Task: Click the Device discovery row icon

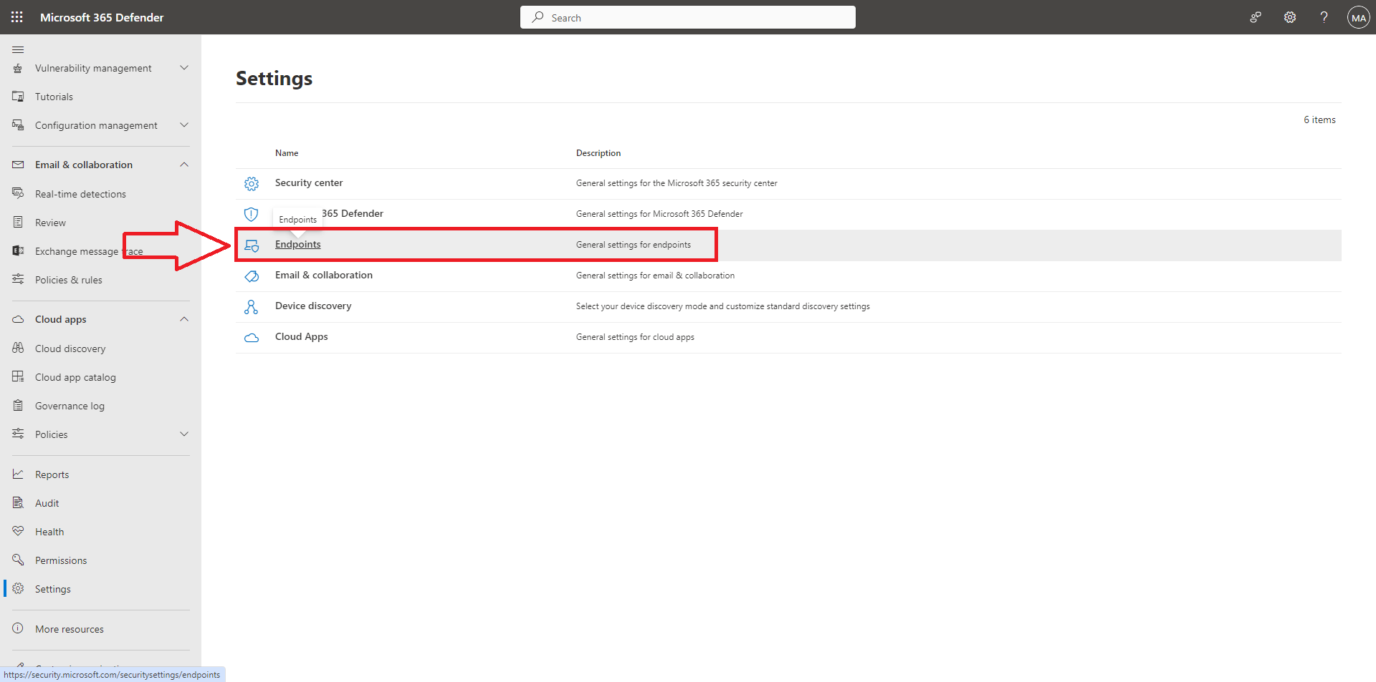Action: pos(252,307)
